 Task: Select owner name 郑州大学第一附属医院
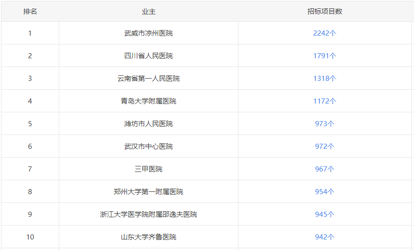148,192
